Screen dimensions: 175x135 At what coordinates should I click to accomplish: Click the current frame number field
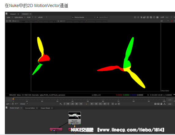pos(86,104)
